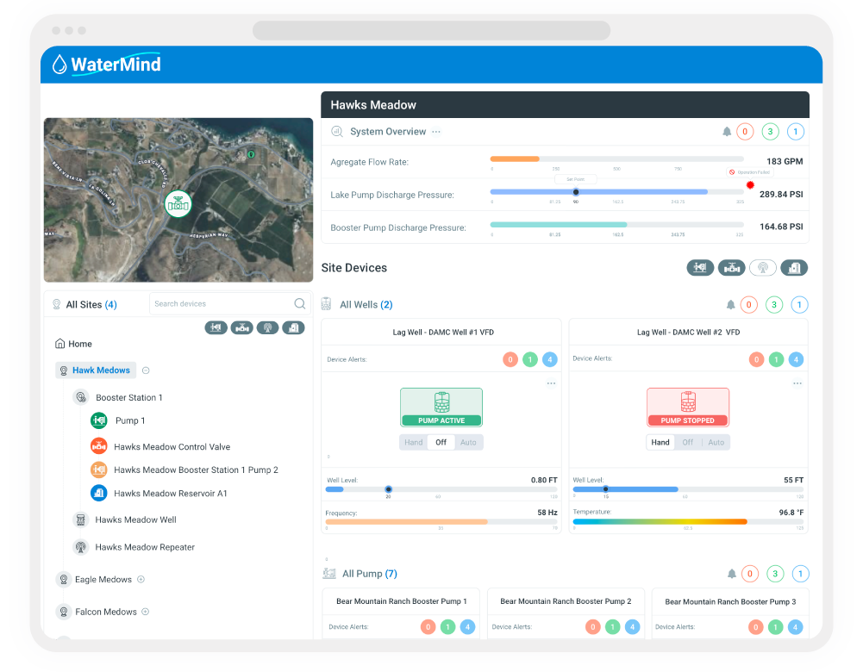The width and height of the screenshot is (863, 672).
Task: Switch DAMC Well #2 mode to Off
Action: click(687, 442)
